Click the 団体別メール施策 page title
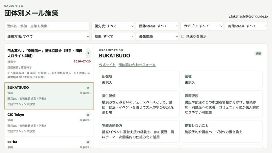Viewport: 272px width, 153px height. click(31, 13)
